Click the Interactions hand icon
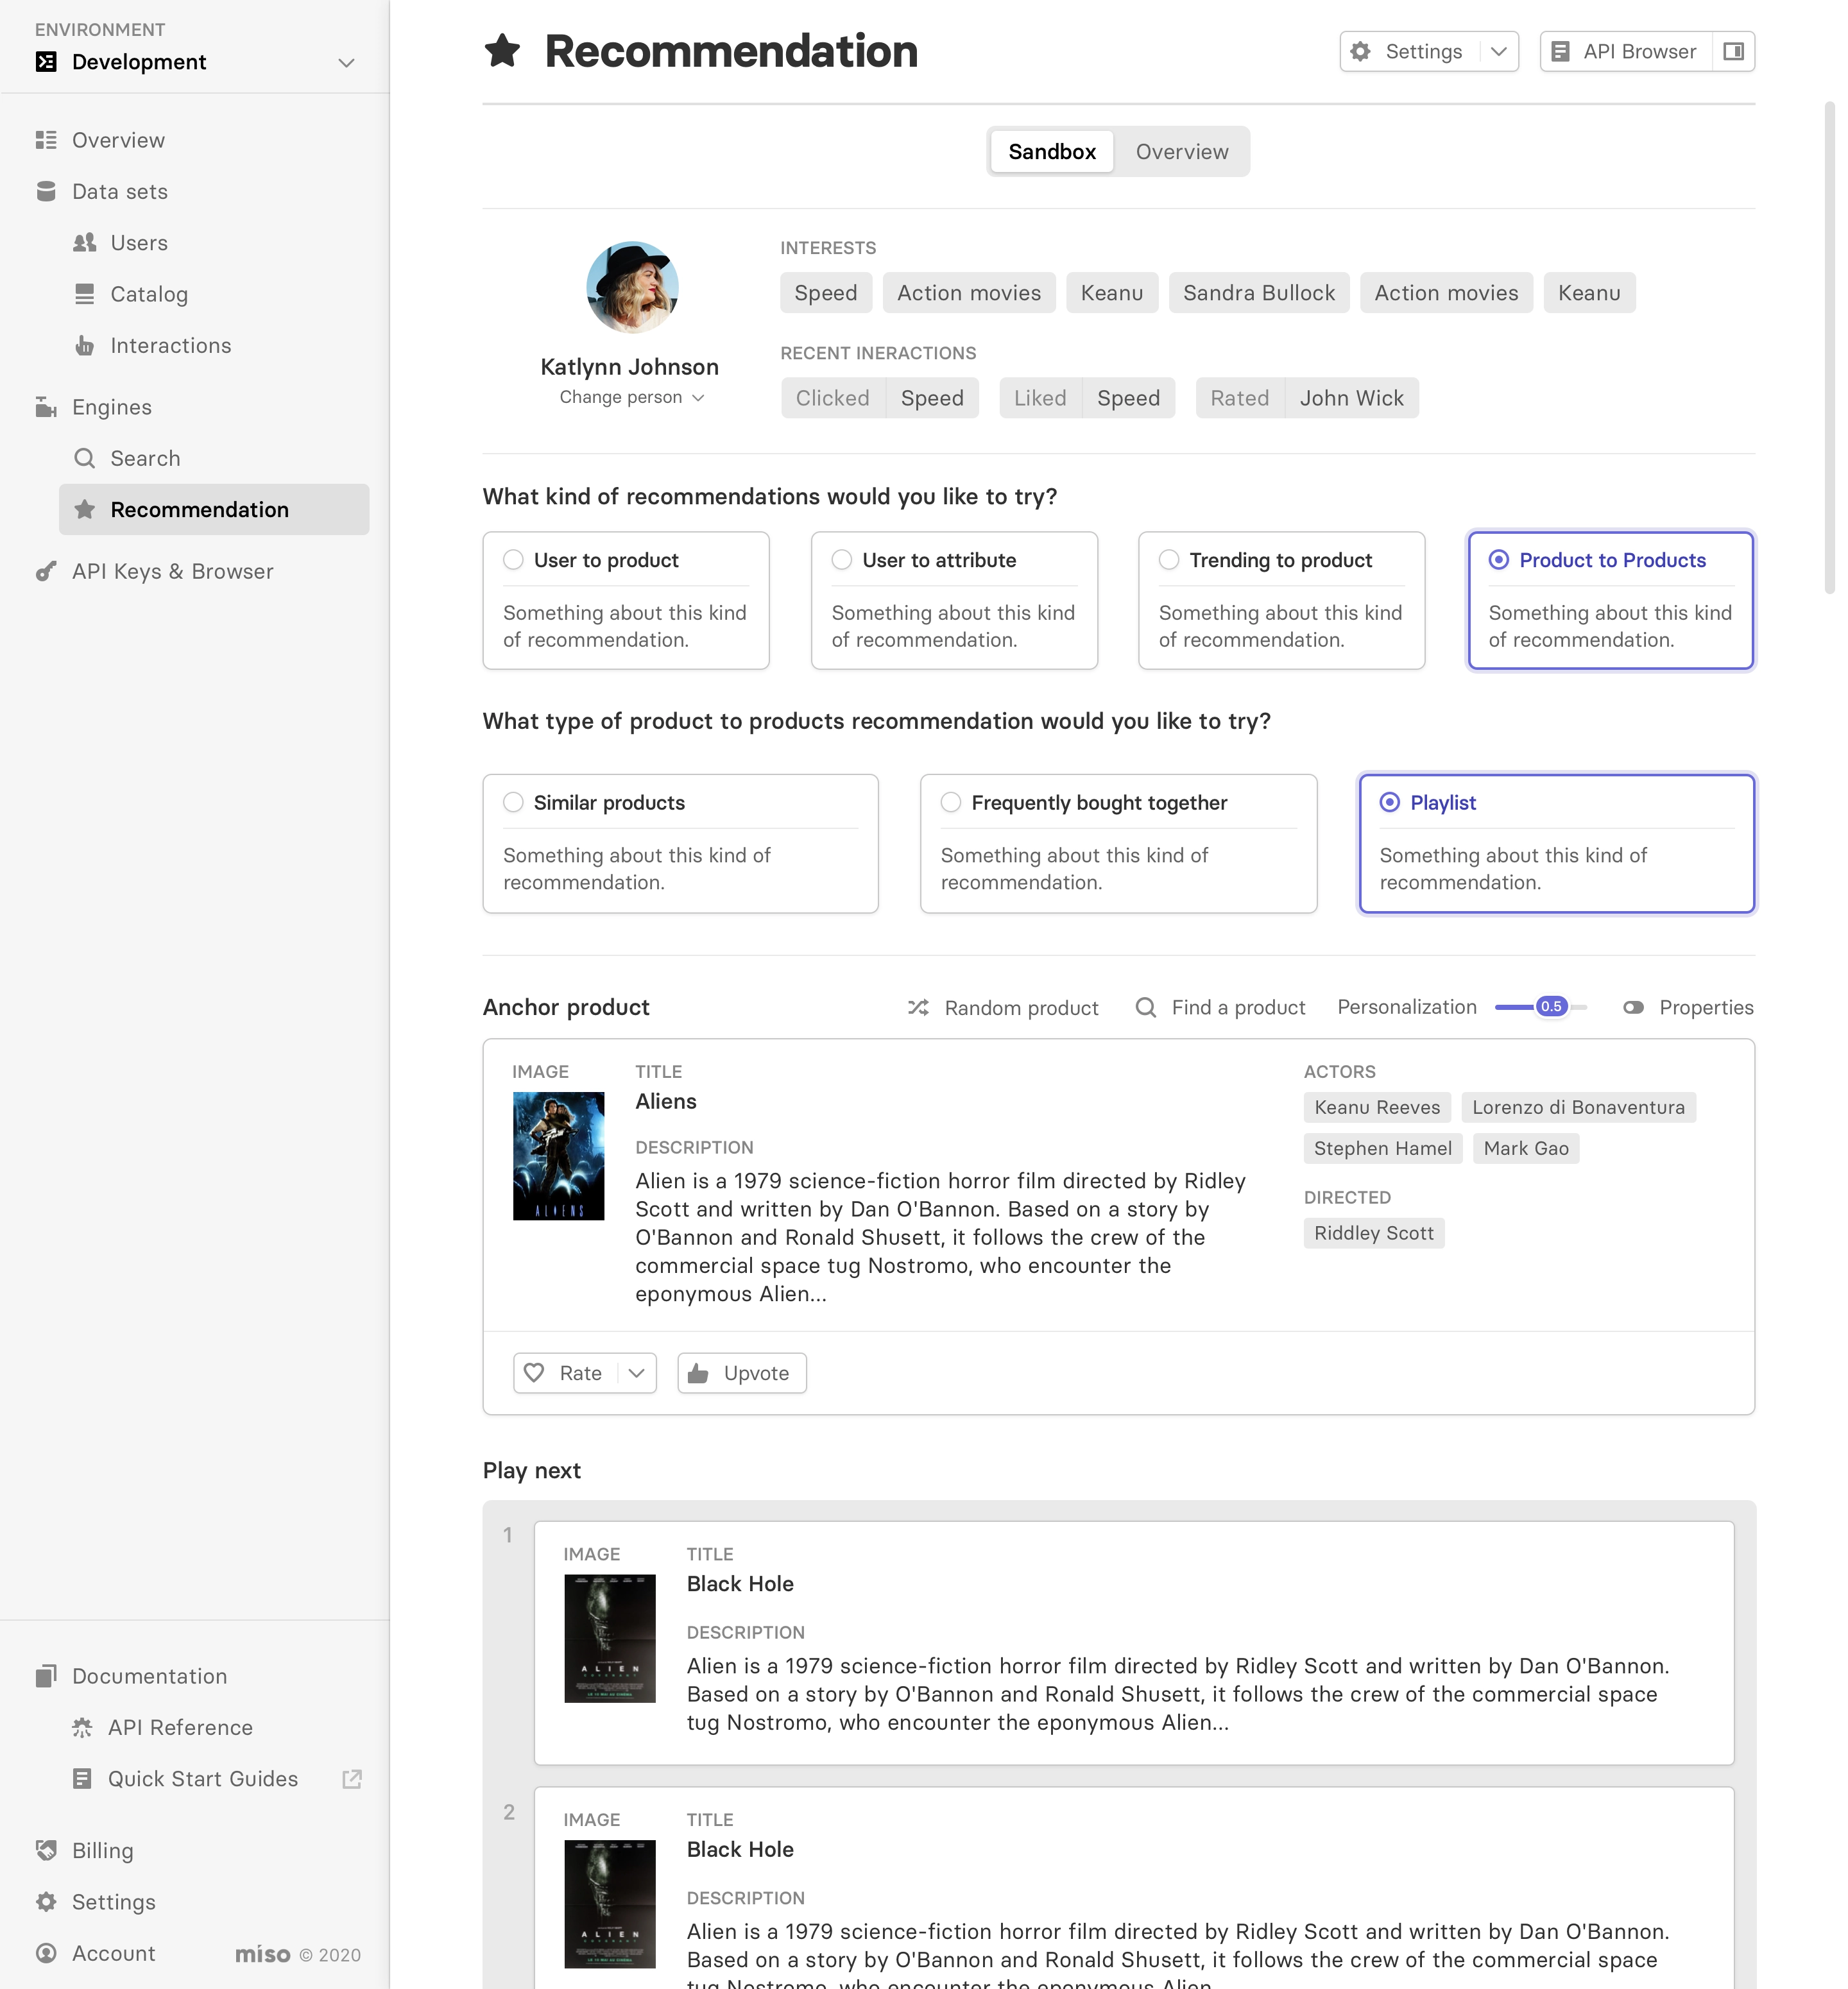Screen dimensions: 1848x1989 (85, 345)
